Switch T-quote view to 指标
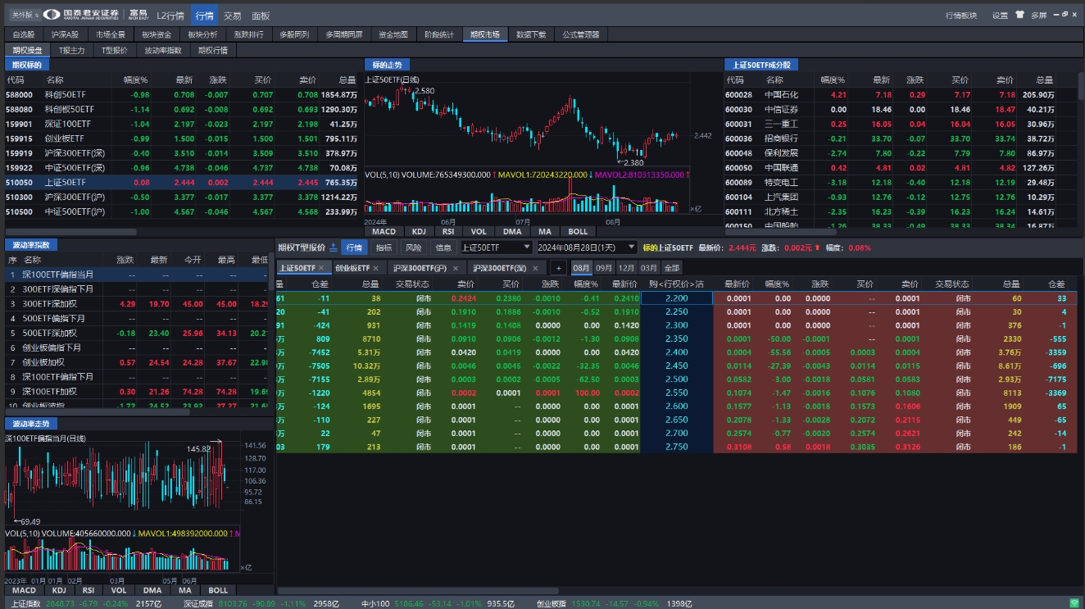 384,248
